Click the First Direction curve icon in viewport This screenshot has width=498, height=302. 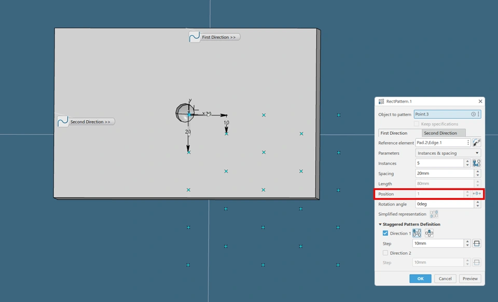coord(195,37)
